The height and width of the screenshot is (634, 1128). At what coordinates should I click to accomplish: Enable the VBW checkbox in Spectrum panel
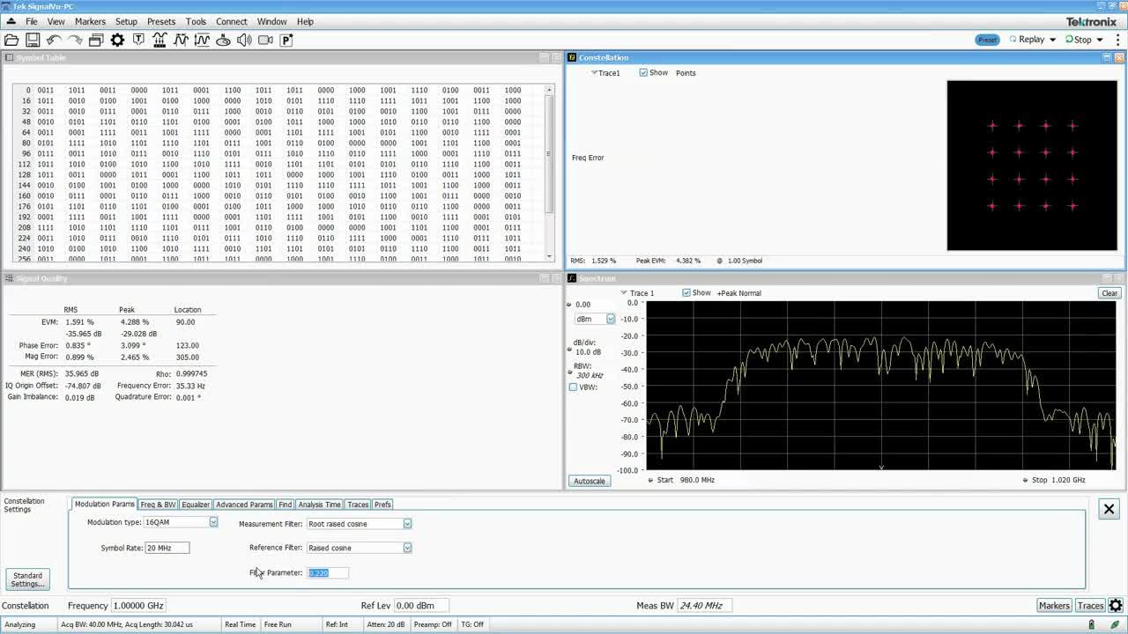tap(574, 387)
